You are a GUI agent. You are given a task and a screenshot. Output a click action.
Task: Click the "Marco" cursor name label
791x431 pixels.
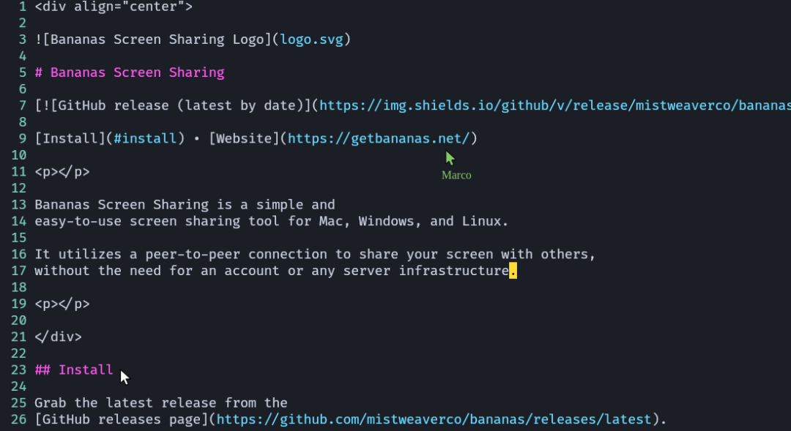456,176
